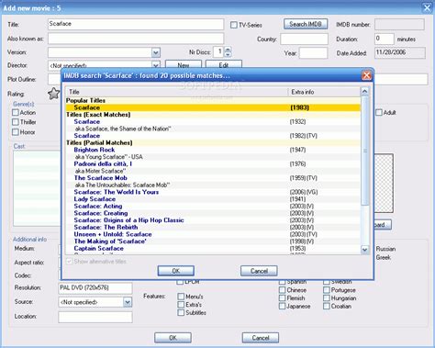Click the Title input field
Viewport: 435px width, 348px height.
[x=136, y=24]
